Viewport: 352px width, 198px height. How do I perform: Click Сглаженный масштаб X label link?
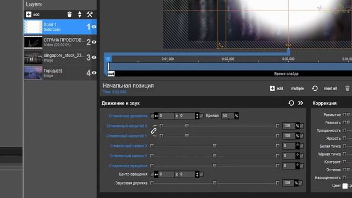[x=127, y=126]
